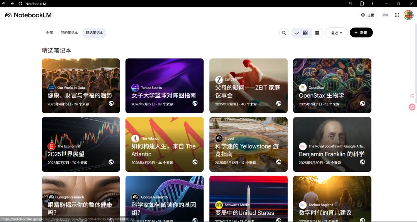The height and width of the screenshot is (222, 417).
Task: Click globe icon on OpenStax 生物学 card
Action: click(x=363, y=103)
